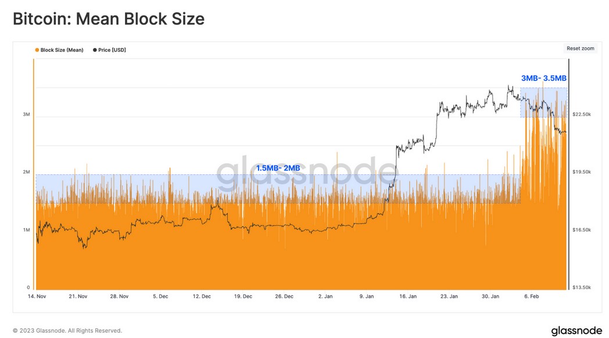Image resolution: width=609 pixels, height=338 pixels.
Task: Toggle the Price [USD] legend entry
Action: 109,50
